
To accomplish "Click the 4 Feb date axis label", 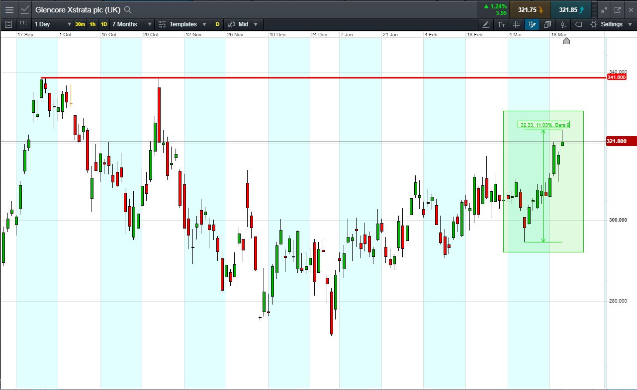I will (x=431, y=35).
